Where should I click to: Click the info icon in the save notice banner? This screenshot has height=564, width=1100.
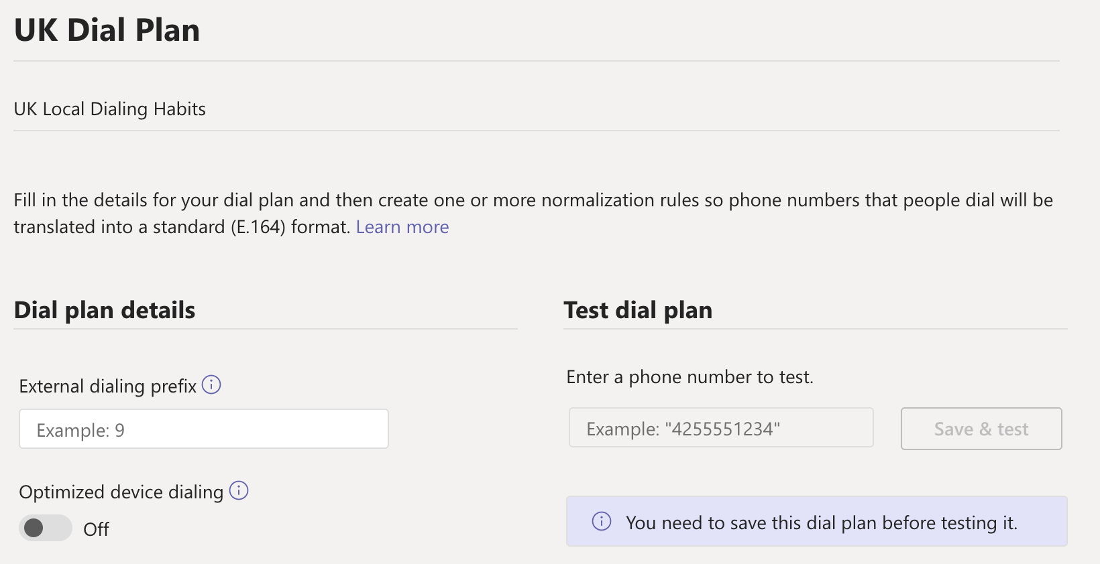(602, 521)
